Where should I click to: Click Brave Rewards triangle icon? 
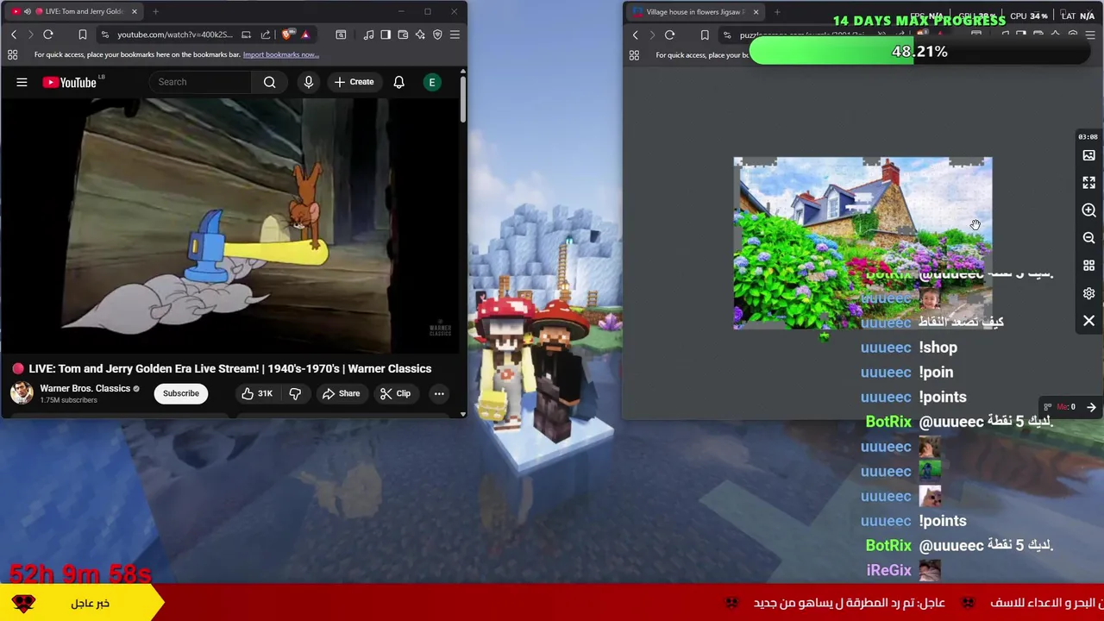coord(305,34)
